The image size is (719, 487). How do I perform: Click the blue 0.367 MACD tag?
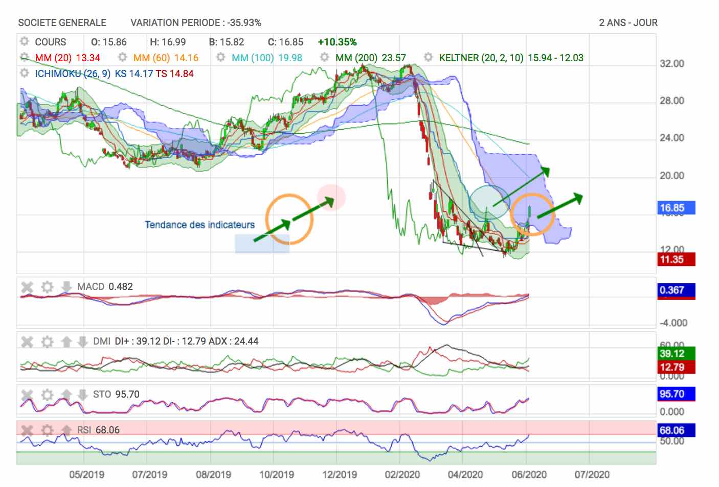[676, 290]
